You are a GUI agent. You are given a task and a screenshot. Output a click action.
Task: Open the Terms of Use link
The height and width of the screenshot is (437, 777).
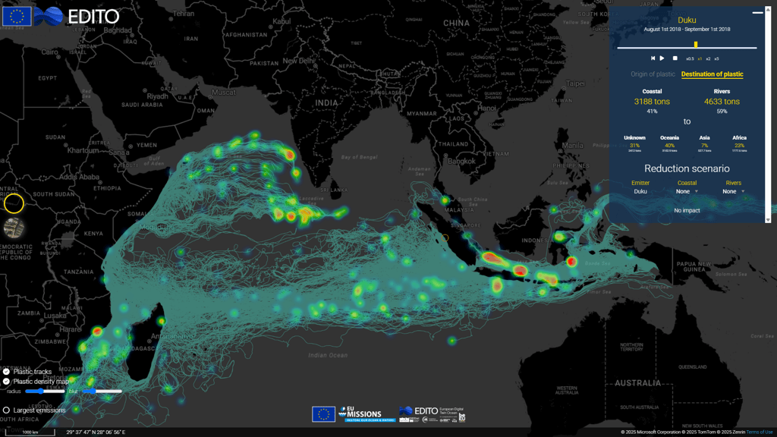[x=760, y=432]
